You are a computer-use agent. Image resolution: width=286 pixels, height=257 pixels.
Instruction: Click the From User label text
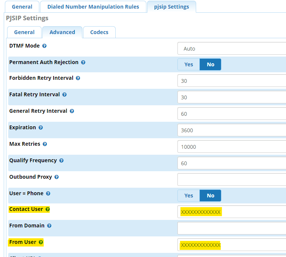click(22, 242)
